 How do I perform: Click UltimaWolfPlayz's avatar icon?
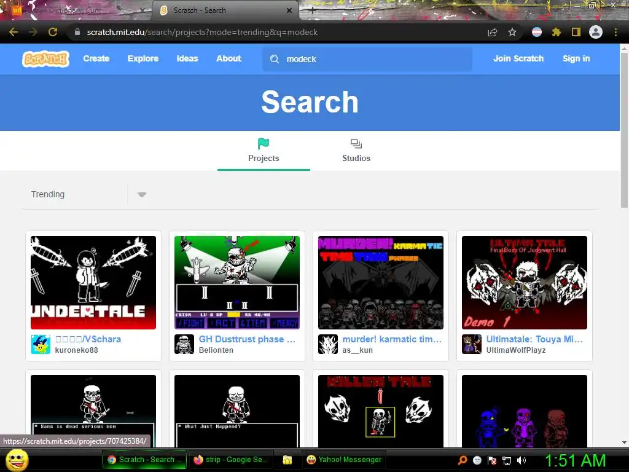coord(472,344)
